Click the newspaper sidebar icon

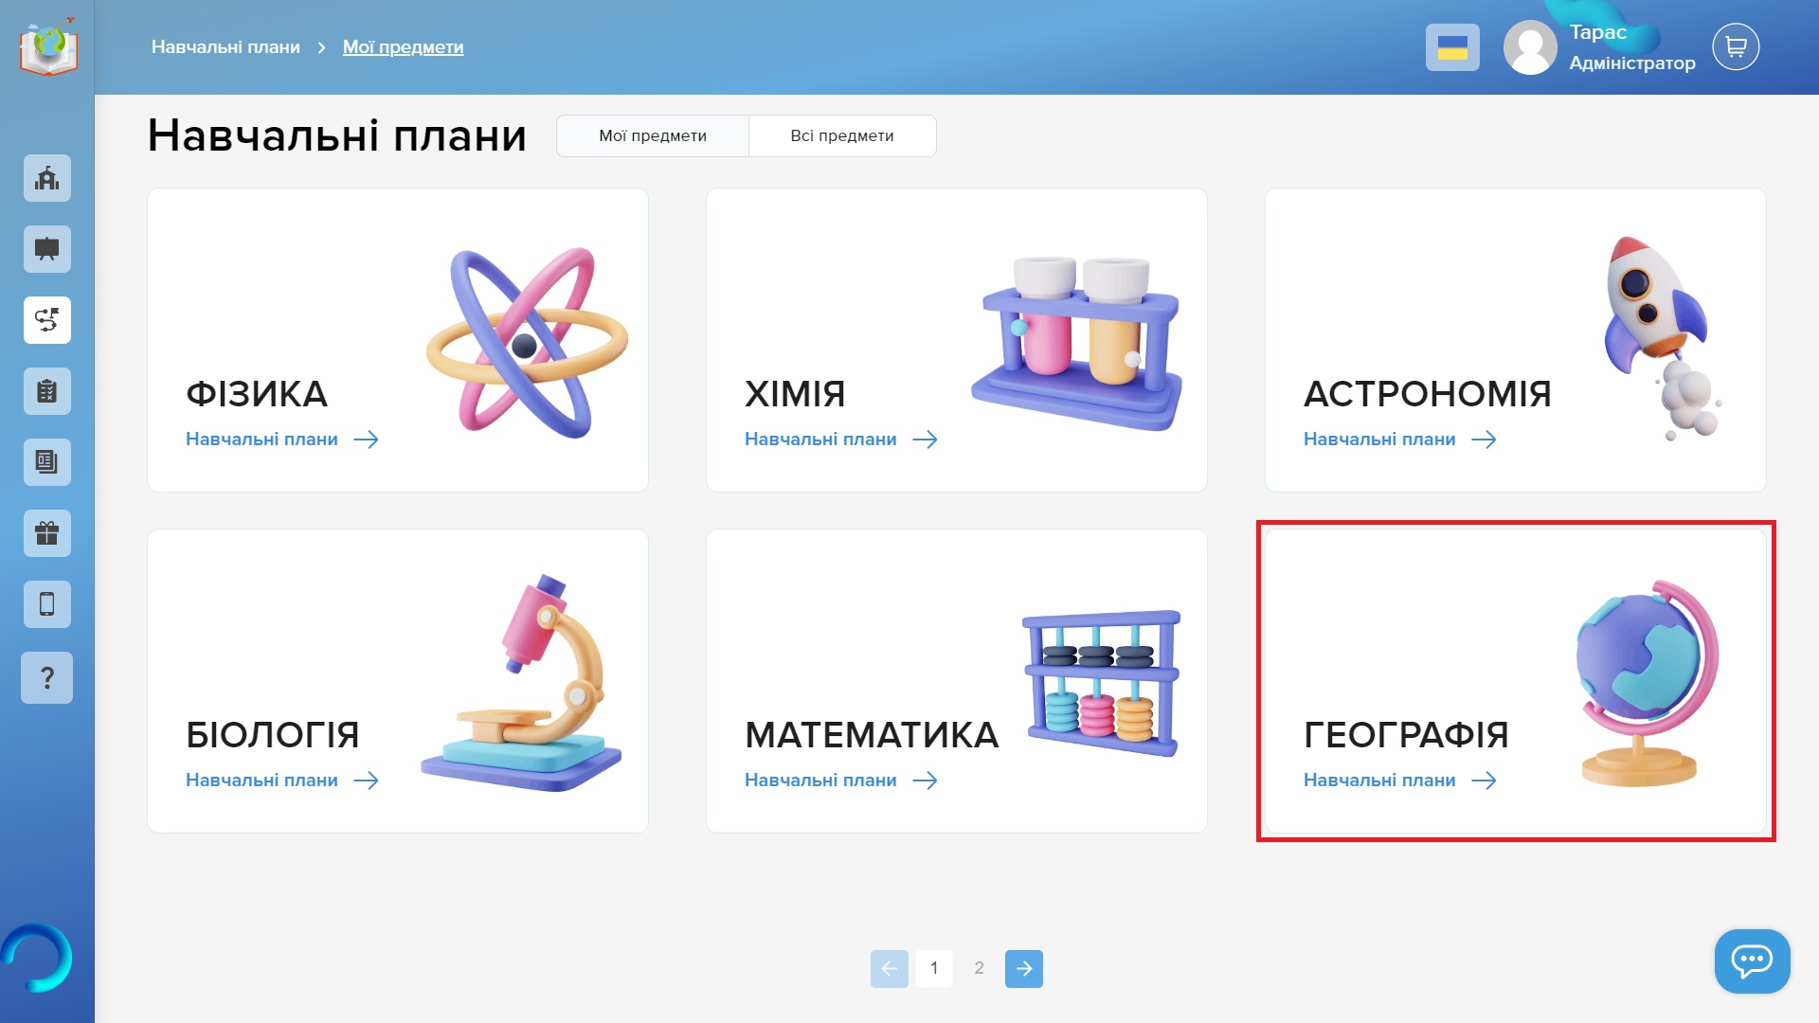[x=47, y=462]
